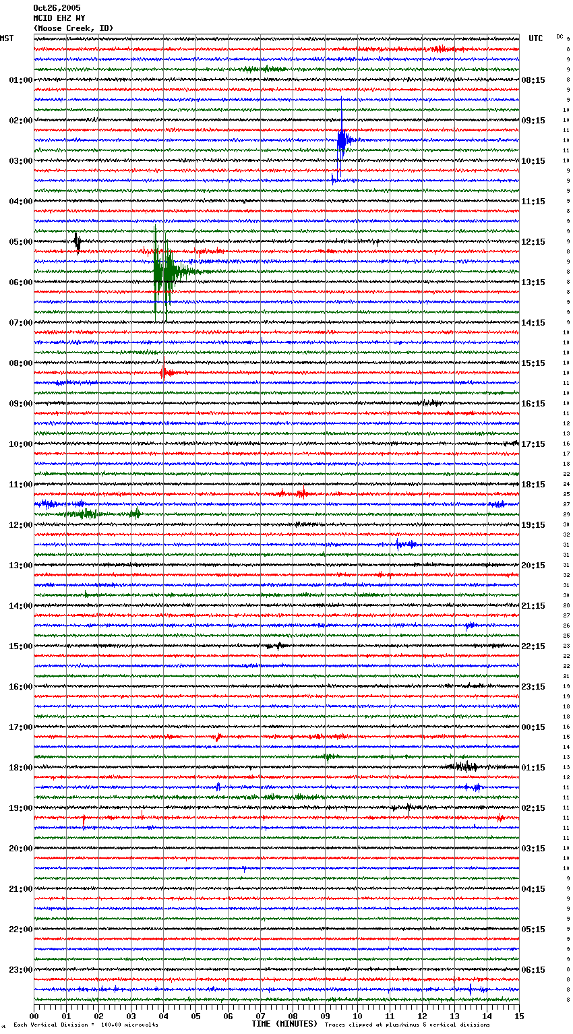Image resolution: width=573 pixels, height=1034 pixels.
Task: Select the 16:00 MST time label
Action: [x=20, y=687]
